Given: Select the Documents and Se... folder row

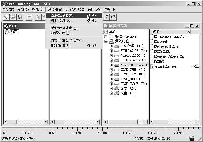Looking at the screenshot, I should click(x=169, y=37).
